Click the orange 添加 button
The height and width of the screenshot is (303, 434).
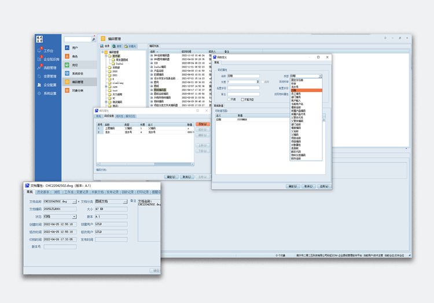201,124
